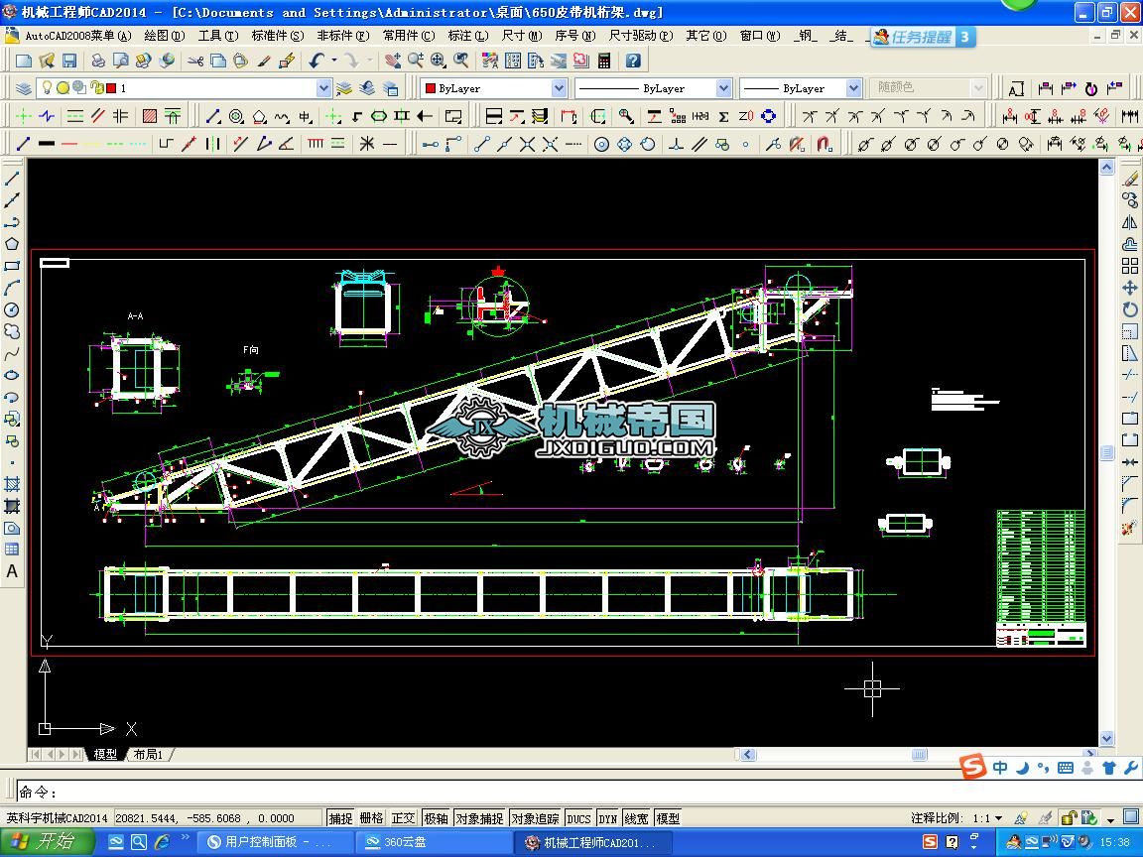The width and height of the screenshot is (1143, 857).
Task: Click the 任务提醒 task reminder button
Action: point(923,37)
